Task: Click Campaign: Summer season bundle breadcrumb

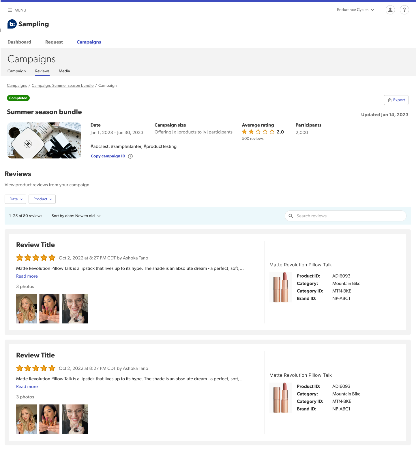Action: [x=63, y=86]
